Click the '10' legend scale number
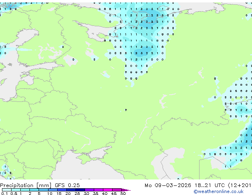 pyautogui.click(x=50, y=193)
